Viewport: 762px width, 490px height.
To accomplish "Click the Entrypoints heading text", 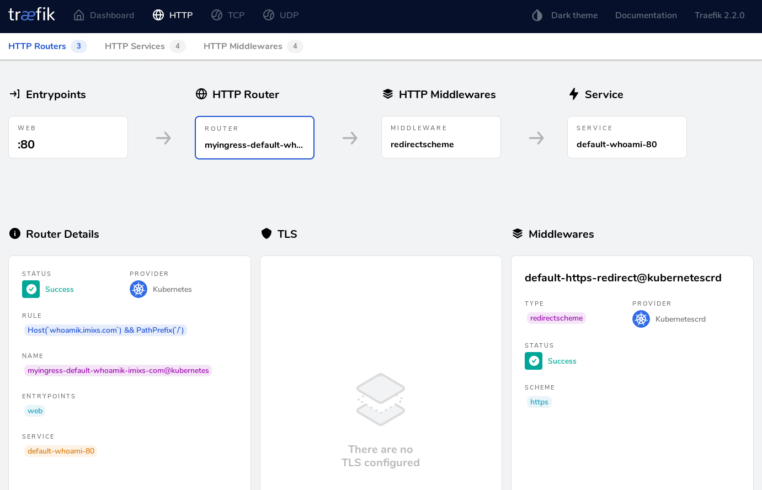I will coord(56,94).
